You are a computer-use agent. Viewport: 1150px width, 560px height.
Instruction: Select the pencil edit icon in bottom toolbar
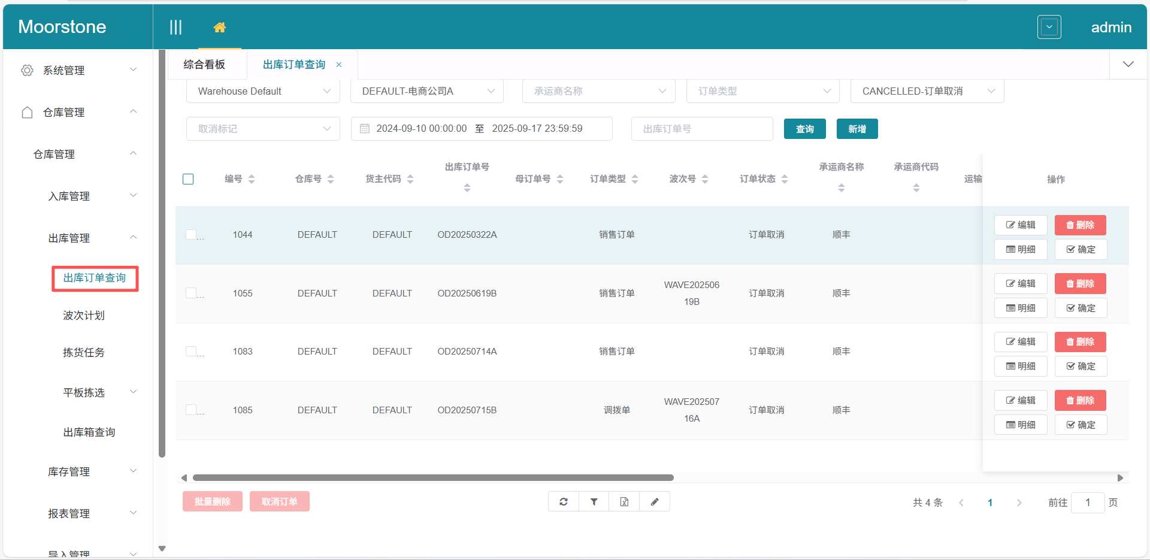pos(655,501)
